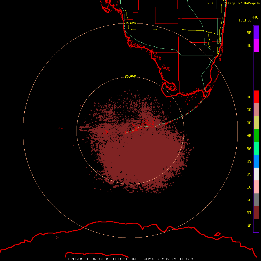Click the 'GR' legend label
The height and width of the screenshot is (261, 261).
(249, 110)
